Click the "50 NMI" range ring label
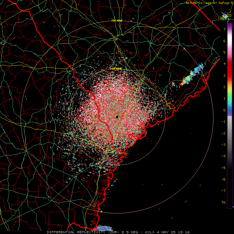The image size is (234, 234). pos(117,69)
